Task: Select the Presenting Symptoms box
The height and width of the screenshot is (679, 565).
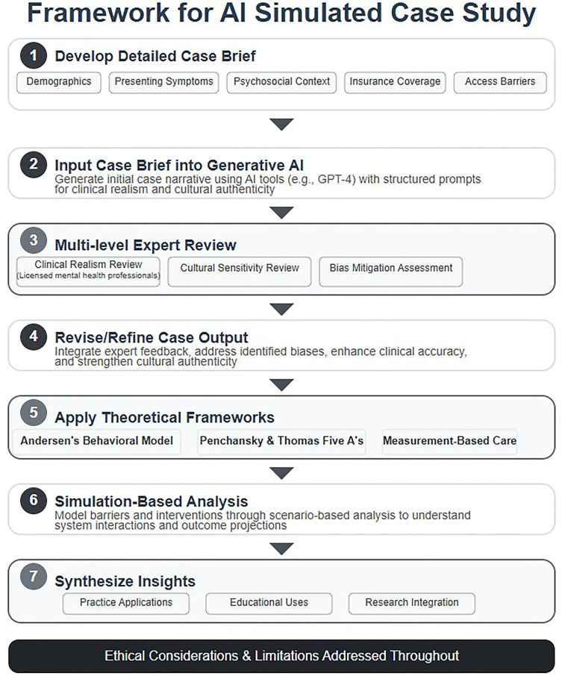Action: pos(163,82)
